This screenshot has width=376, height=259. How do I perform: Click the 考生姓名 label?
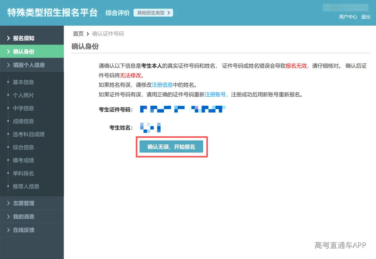click(121, 128)
